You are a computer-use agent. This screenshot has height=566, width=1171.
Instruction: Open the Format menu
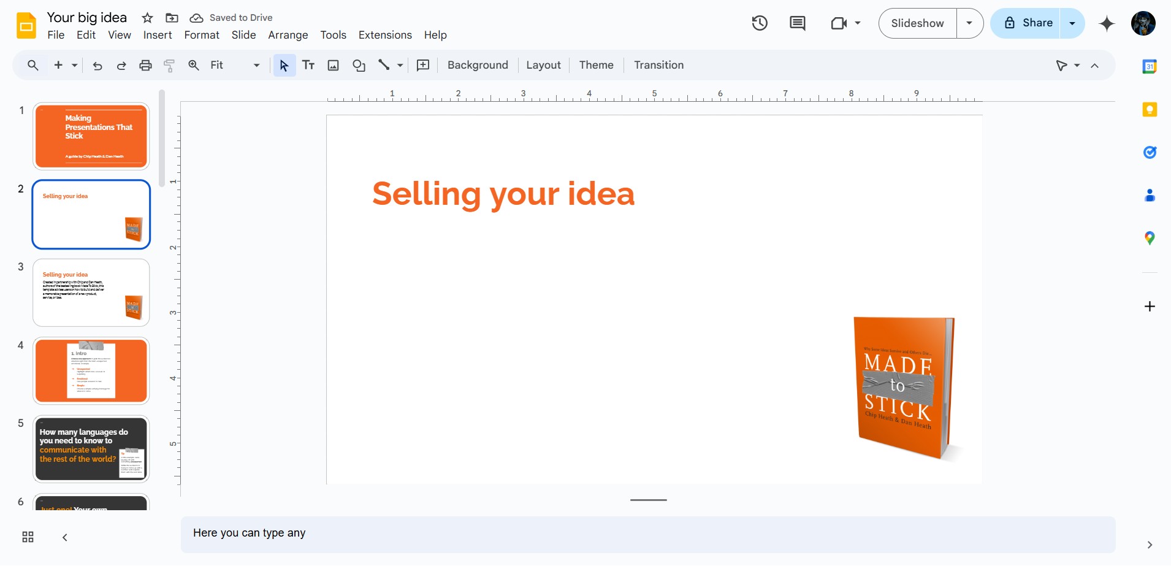[x=202, y=35]
